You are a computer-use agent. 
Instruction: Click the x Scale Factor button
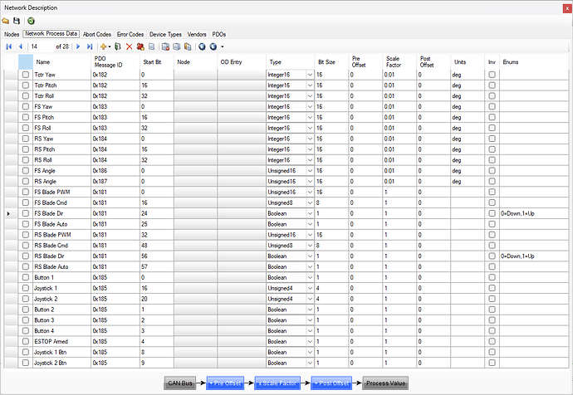(x=277, y=383)
